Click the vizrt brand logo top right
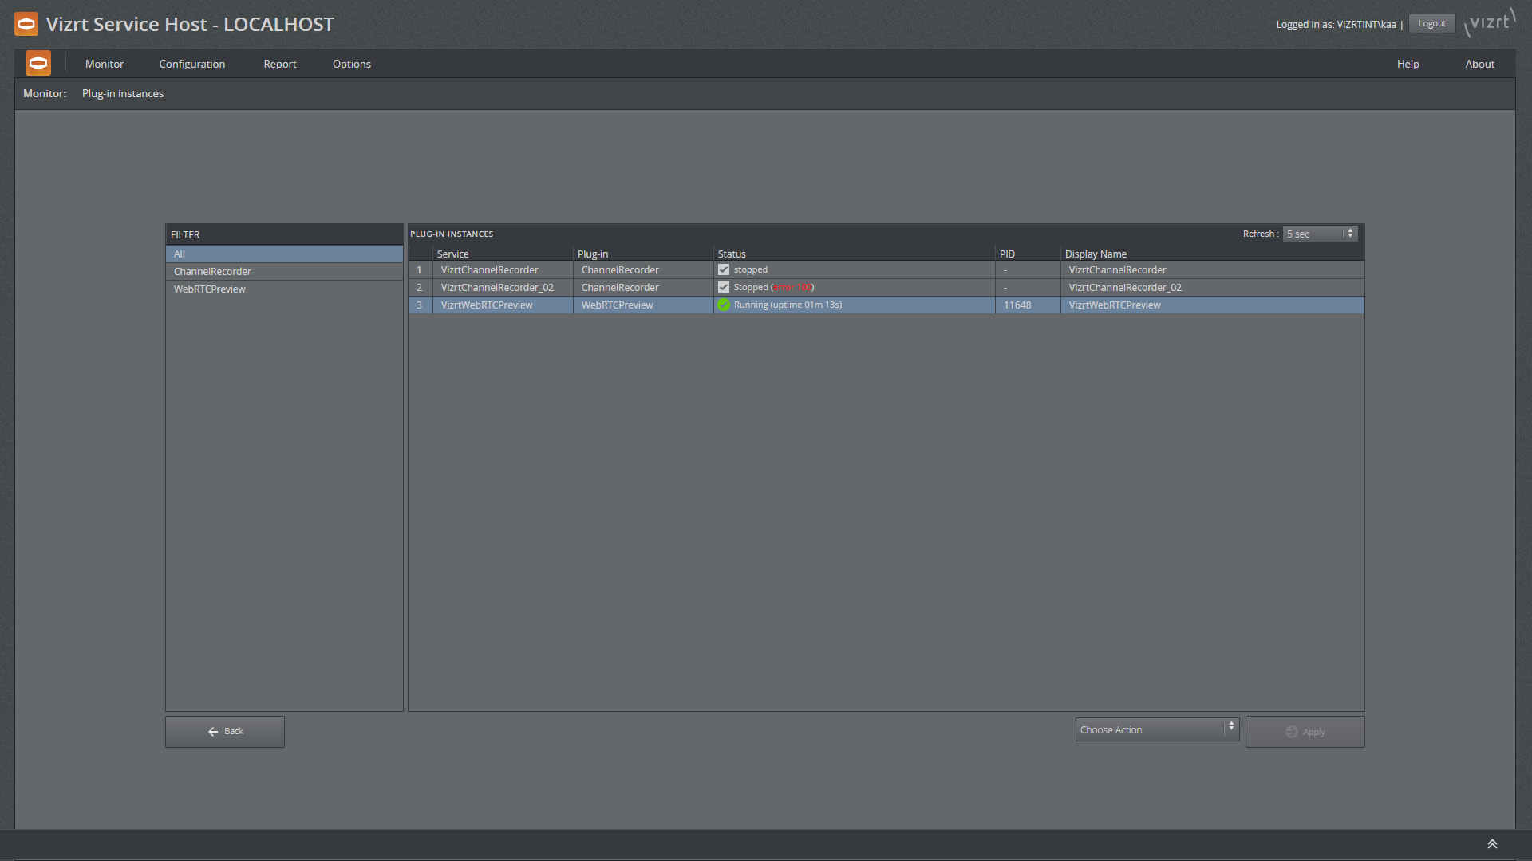This screenshot has width=1532, height=861. (x=1489, y=22)
